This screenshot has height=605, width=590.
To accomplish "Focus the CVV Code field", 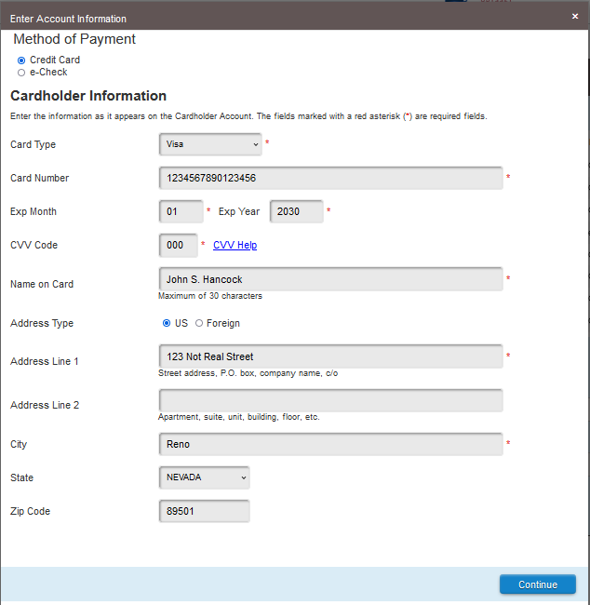I will [x=179, y=245].
